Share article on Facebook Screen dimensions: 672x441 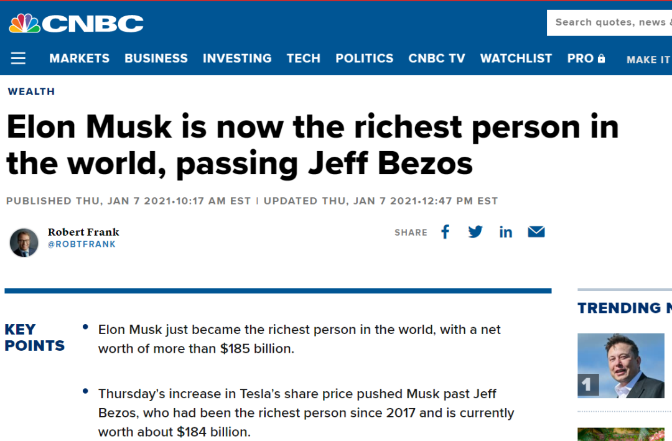(445, 232)
